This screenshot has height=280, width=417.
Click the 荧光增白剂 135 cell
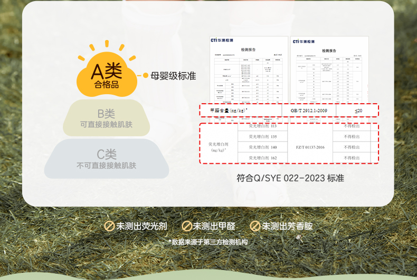(x=263, y=137)
